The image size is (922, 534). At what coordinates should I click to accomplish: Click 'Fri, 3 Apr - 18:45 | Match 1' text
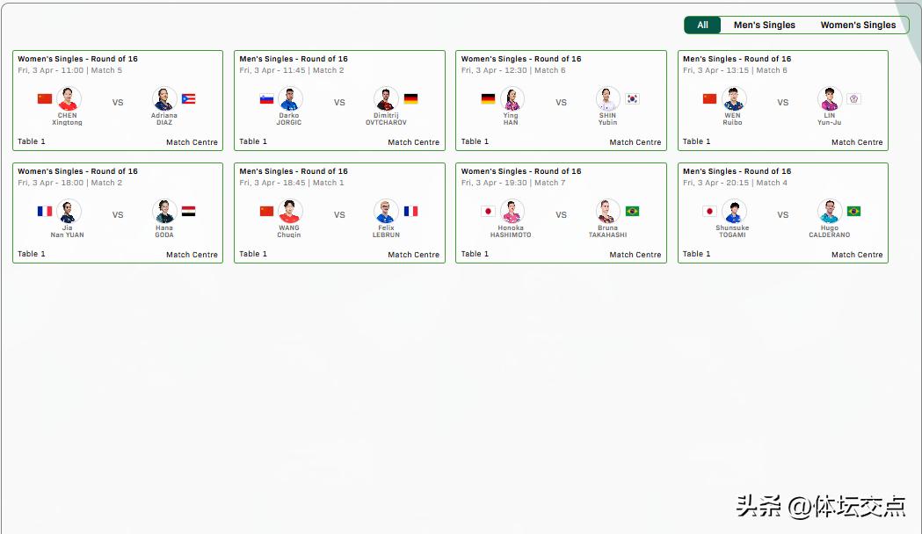point(292,183)
